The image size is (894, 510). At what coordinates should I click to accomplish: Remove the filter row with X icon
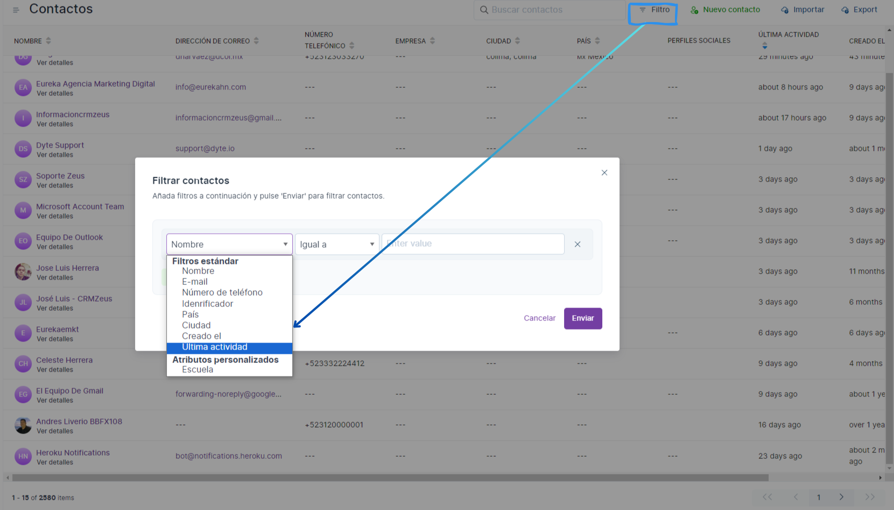pos(577,244)
